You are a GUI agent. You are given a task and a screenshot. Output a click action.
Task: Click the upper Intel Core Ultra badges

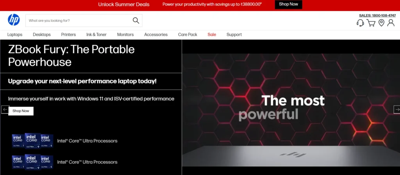32,141
